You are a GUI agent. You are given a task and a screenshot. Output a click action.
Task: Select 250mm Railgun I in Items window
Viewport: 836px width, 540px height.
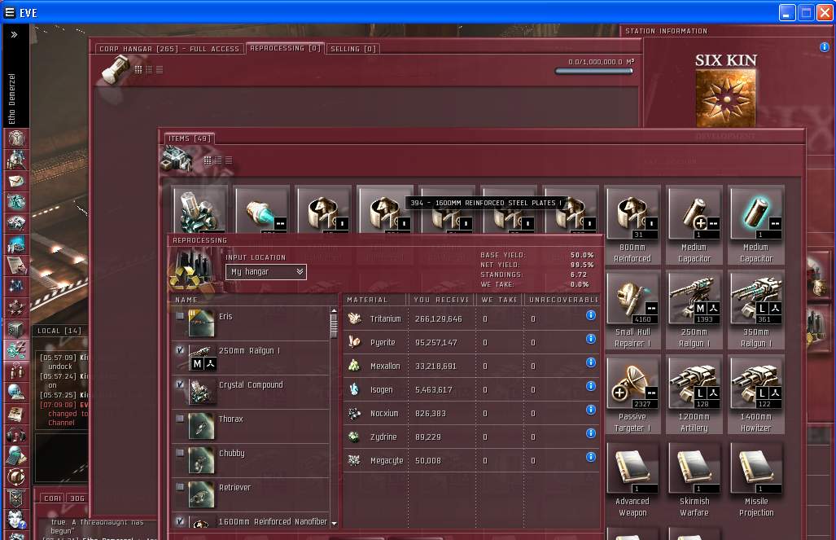click(694, 310)
